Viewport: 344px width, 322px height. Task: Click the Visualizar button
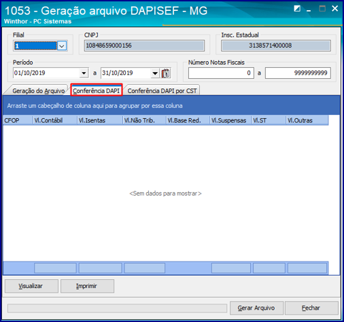point(31,286)
